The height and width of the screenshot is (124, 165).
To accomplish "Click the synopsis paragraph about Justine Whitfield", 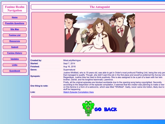I will pyautogui.click(x=114, y=76).
